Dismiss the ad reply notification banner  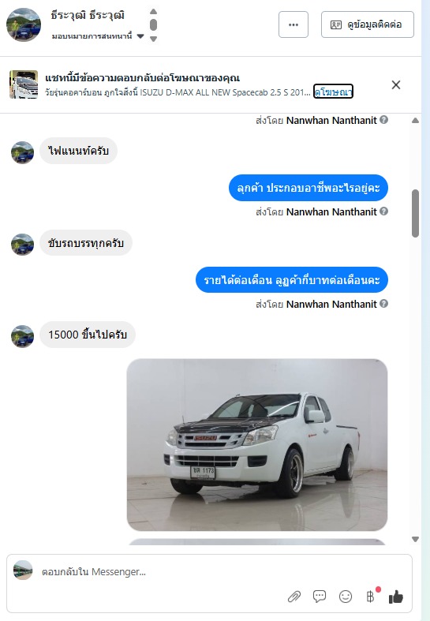tap(395, 84)
